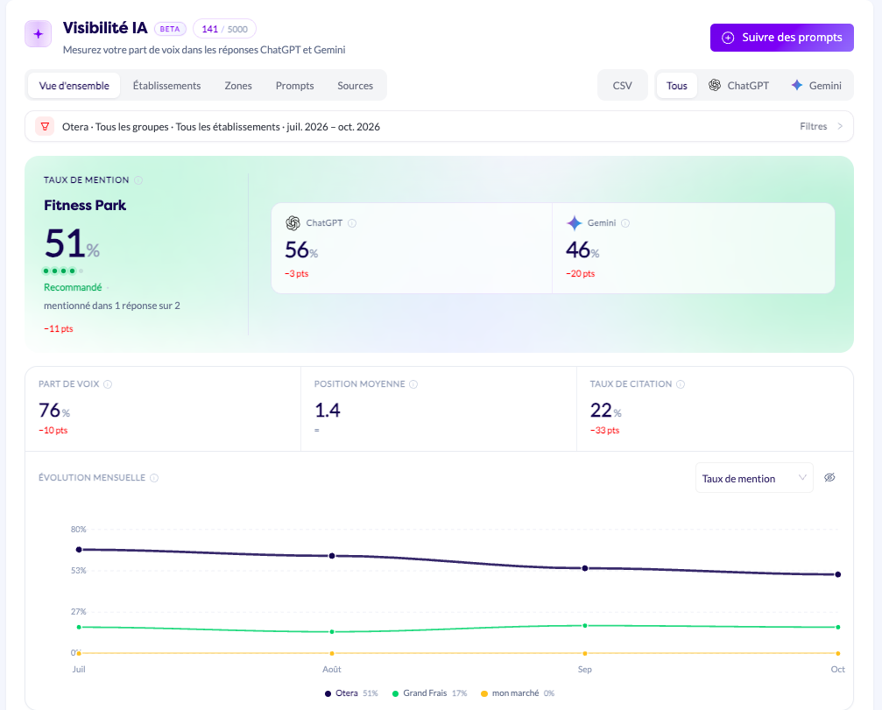Filter results to ChatGPT only
Image resolution: width=882 pixels, height=710 pixels.
click(x=738, y=86)
